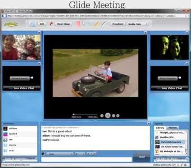
Task: Click the rewind playback button
Action: pyautogui.click(x=102, y=116)
